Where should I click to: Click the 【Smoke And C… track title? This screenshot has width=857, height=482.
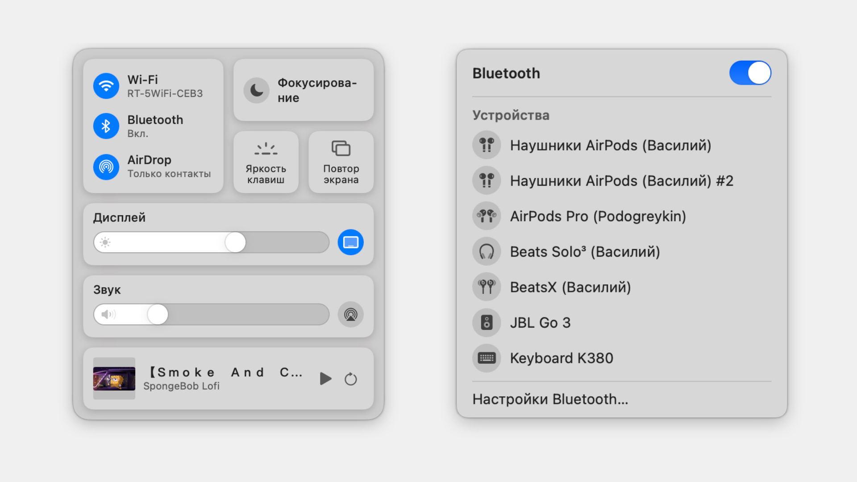click(225, 372)
